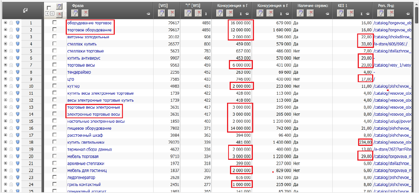Check the box for оборудование торговое
This screenshot has width=419, height=193.
point(55,23)
